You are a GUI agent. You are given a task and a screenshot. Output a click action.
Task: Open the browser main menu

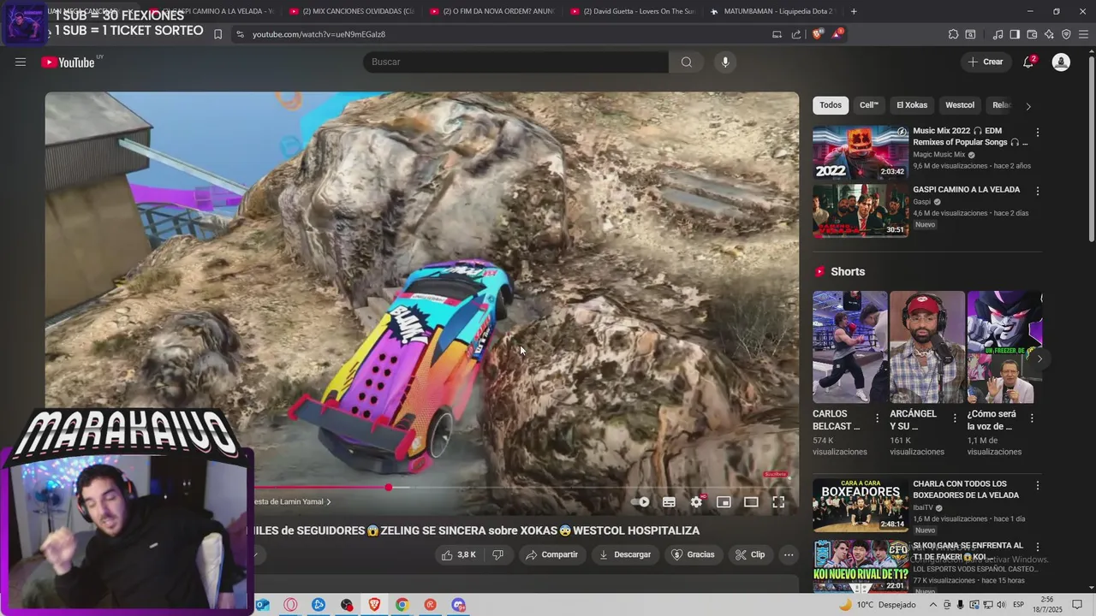pyautogui.click(x=1083, y=34)
